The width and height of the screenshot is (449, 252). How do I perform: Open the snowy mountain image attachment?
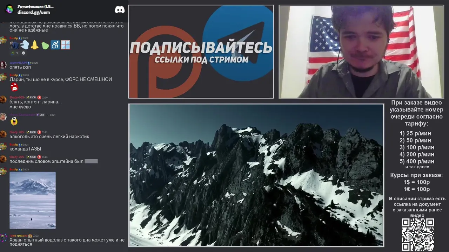click(33, 200)
